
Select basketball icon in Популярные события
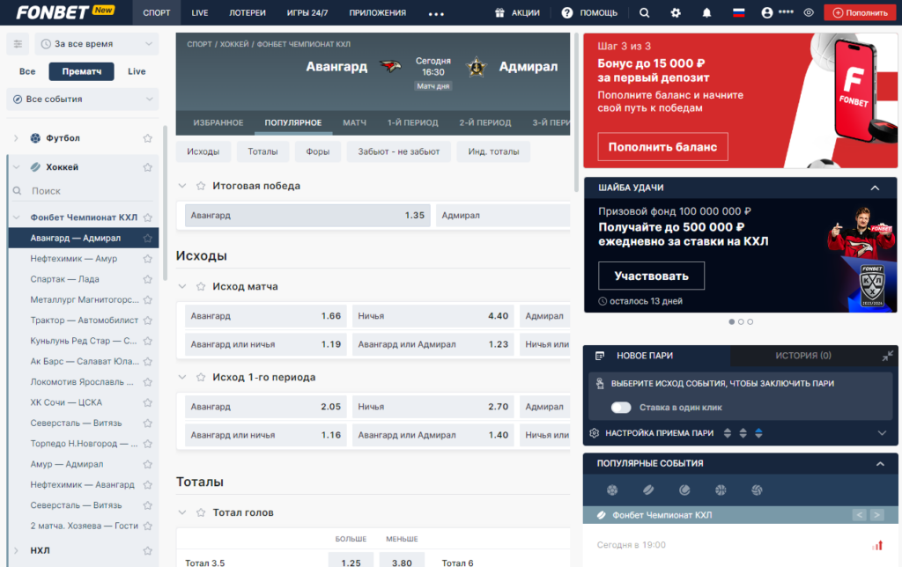(x=721, y=490)
